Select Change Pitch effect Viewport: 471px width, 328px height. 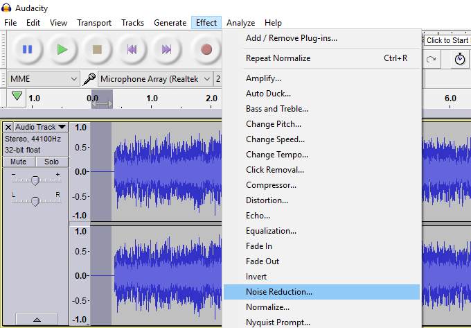click(x=321, y=124)
